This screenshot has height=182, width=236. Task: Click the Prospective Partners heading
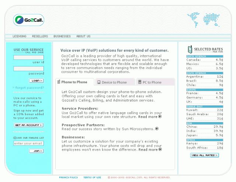pos(83,125)
